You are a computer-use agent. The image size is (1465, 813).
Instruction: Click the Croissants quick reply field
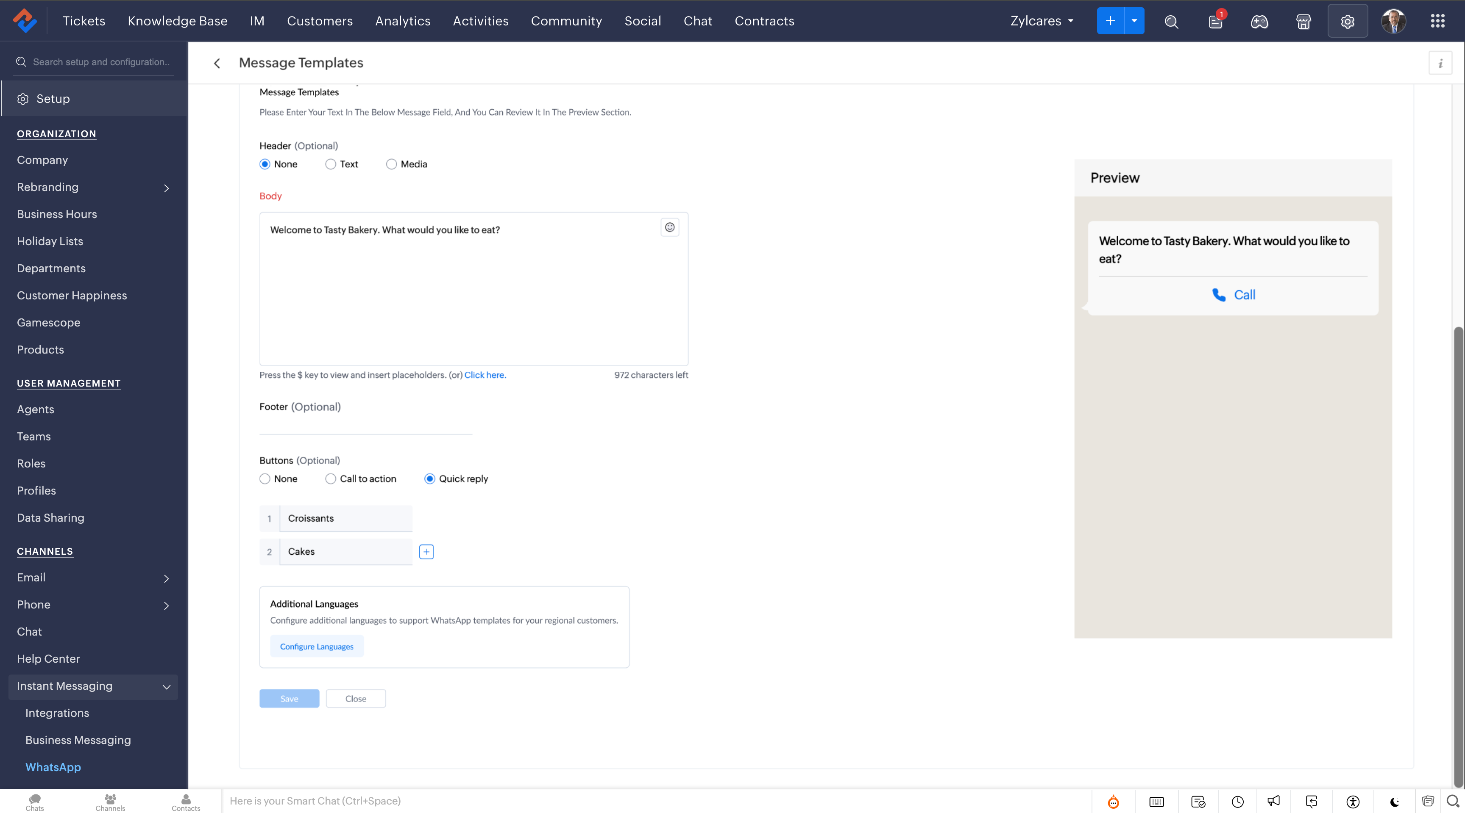[x=346, y=519]
